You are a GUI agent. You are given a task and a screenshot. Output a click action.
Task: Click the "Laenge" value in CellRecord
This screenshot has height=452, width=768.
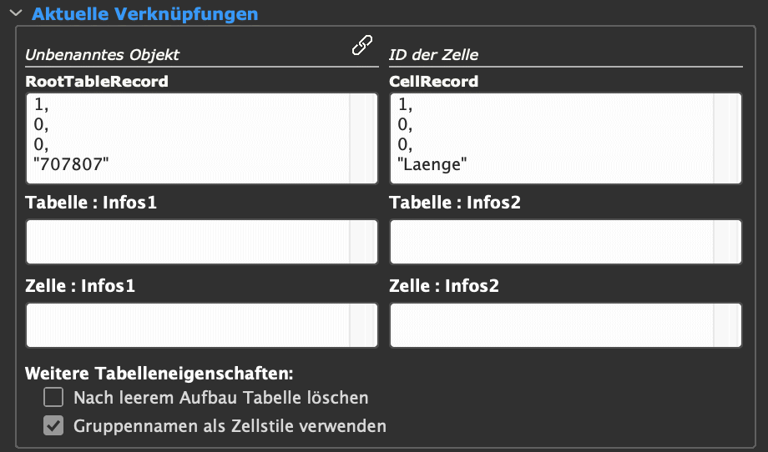432,164
